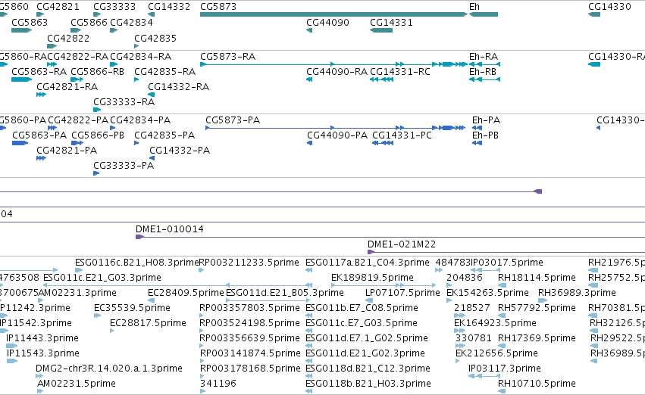
Task: Select the CG5873 gene label
Action: 218,7
